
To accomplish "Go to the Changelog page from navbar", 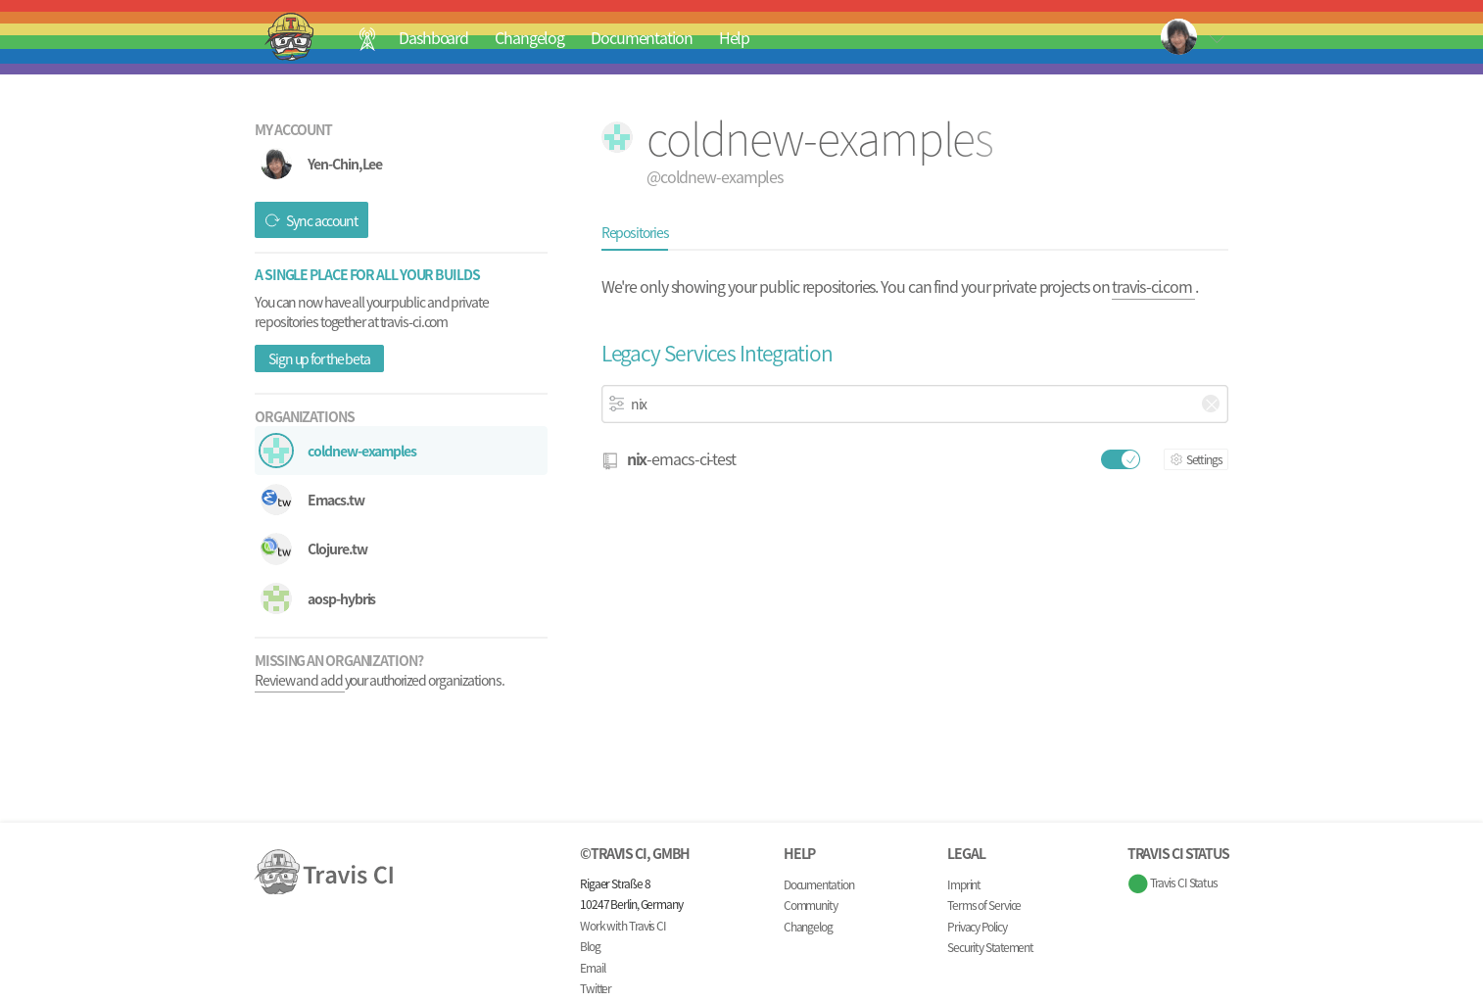I will tap(529, 38).
